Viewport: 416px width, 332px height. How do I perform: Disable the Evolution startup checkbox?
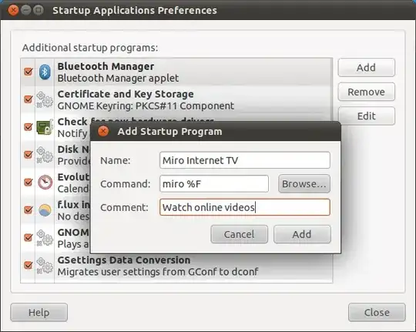point(29,182)
